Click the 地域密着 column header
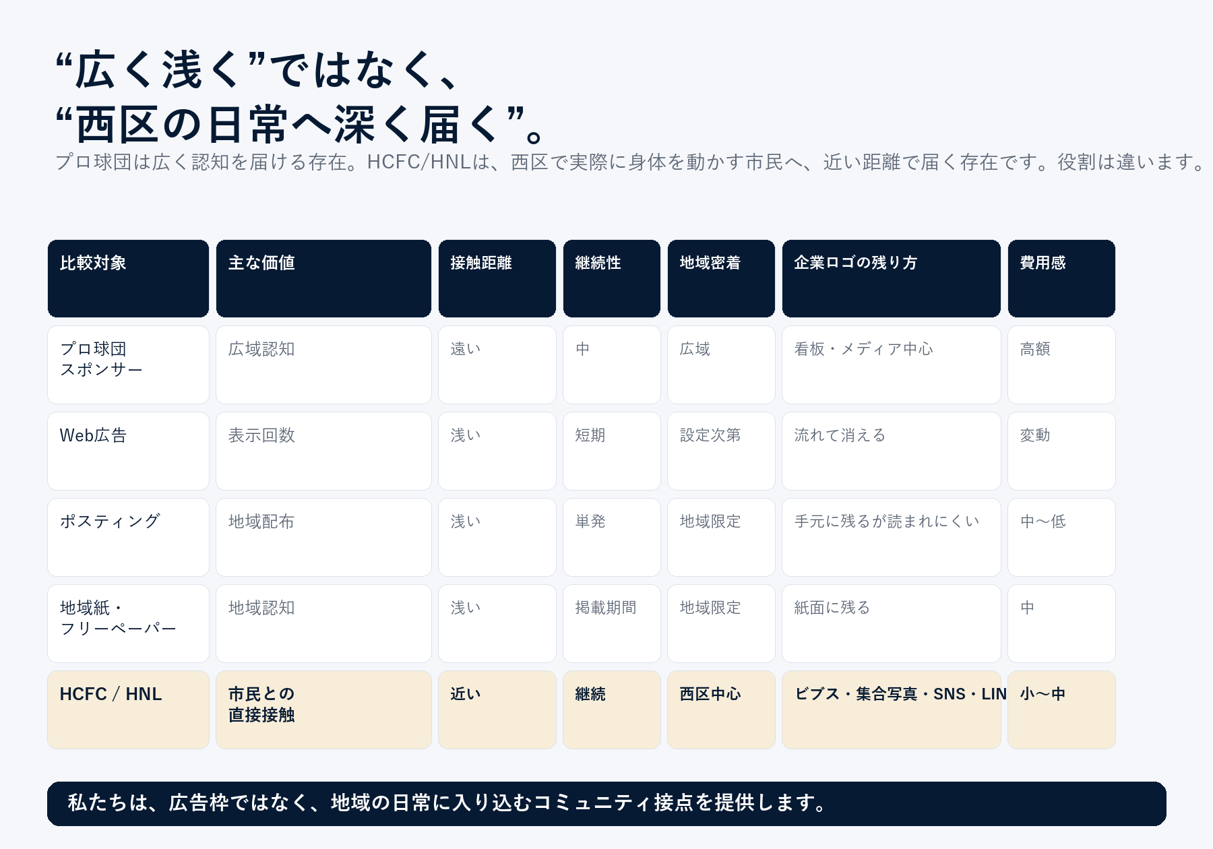 pos(721,278)
